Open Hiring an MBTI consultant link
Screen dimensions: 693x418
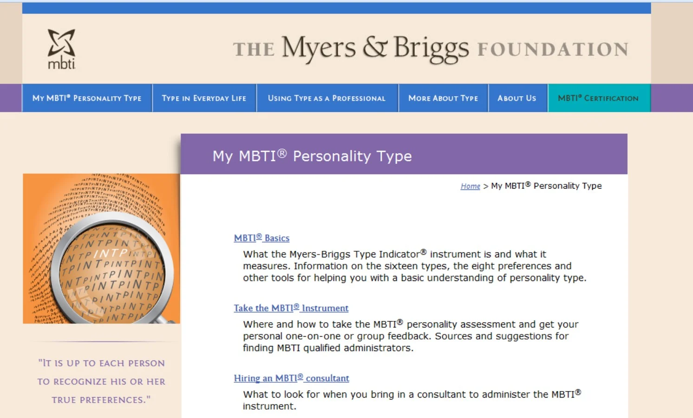[291, 378]
